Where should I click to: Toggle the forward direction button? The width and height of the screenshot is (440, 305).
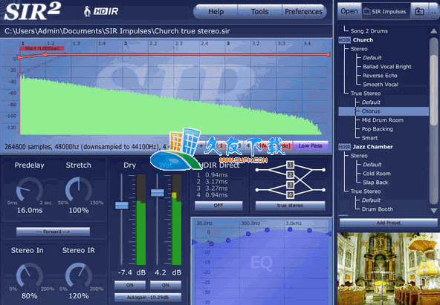click(53, 232)
